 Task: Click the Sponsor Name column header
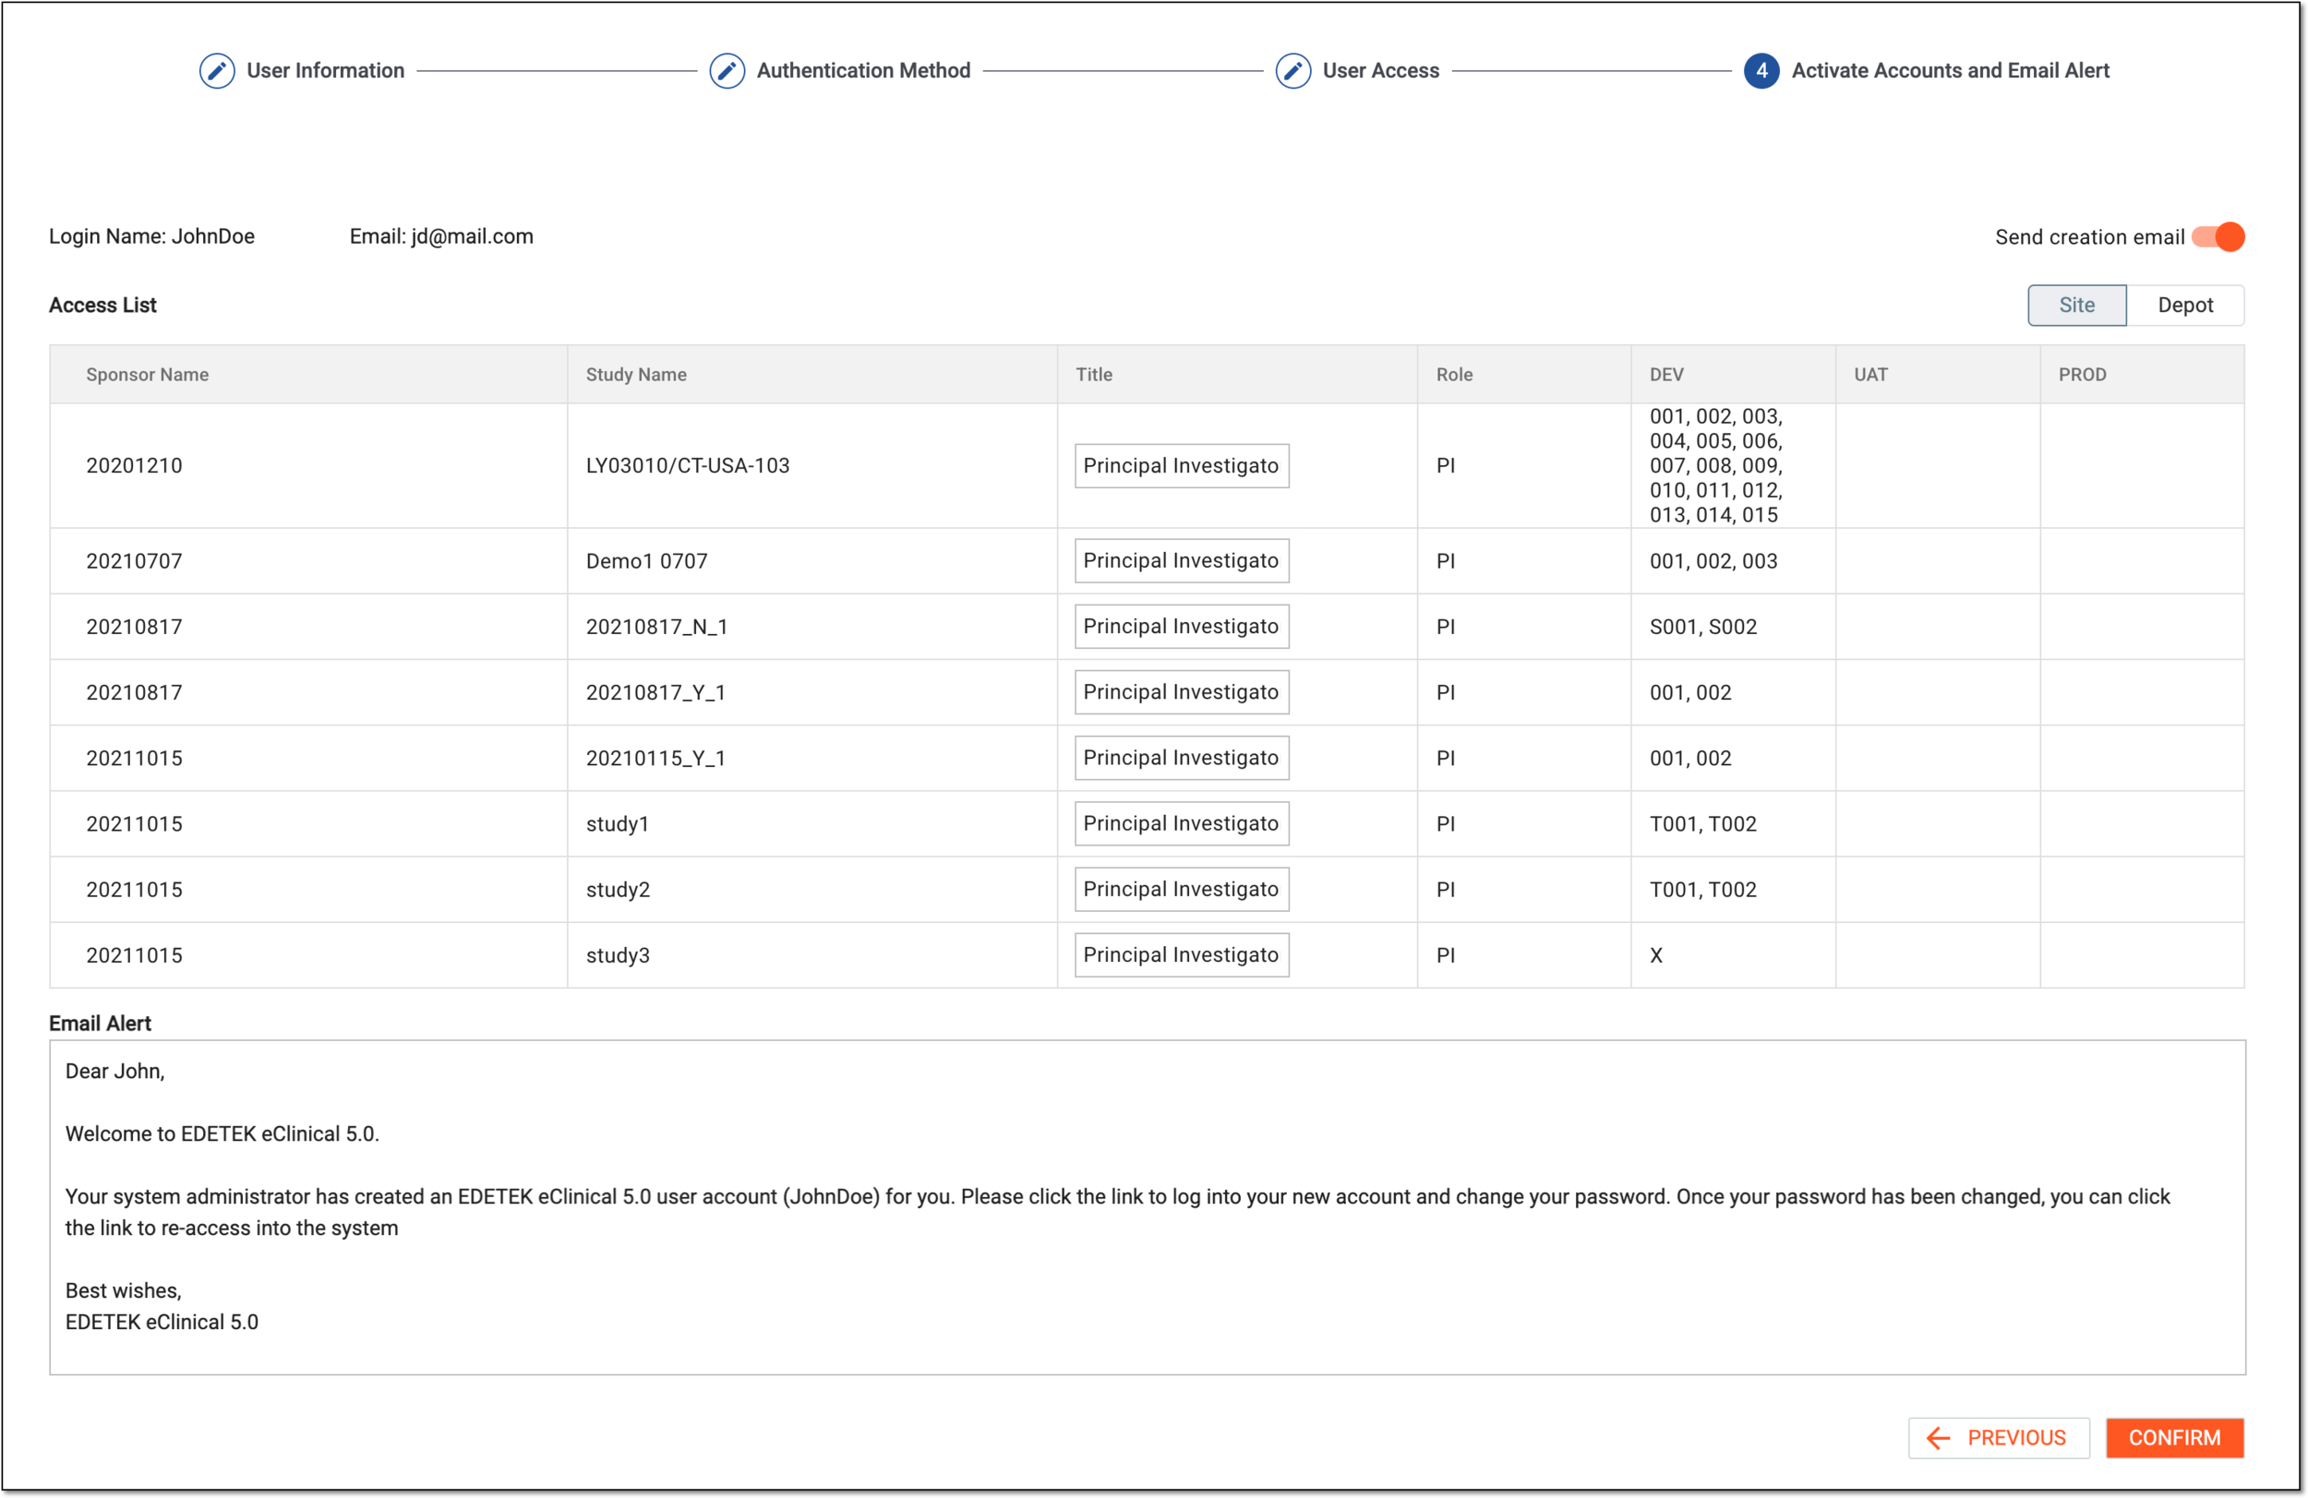(148, 376)
